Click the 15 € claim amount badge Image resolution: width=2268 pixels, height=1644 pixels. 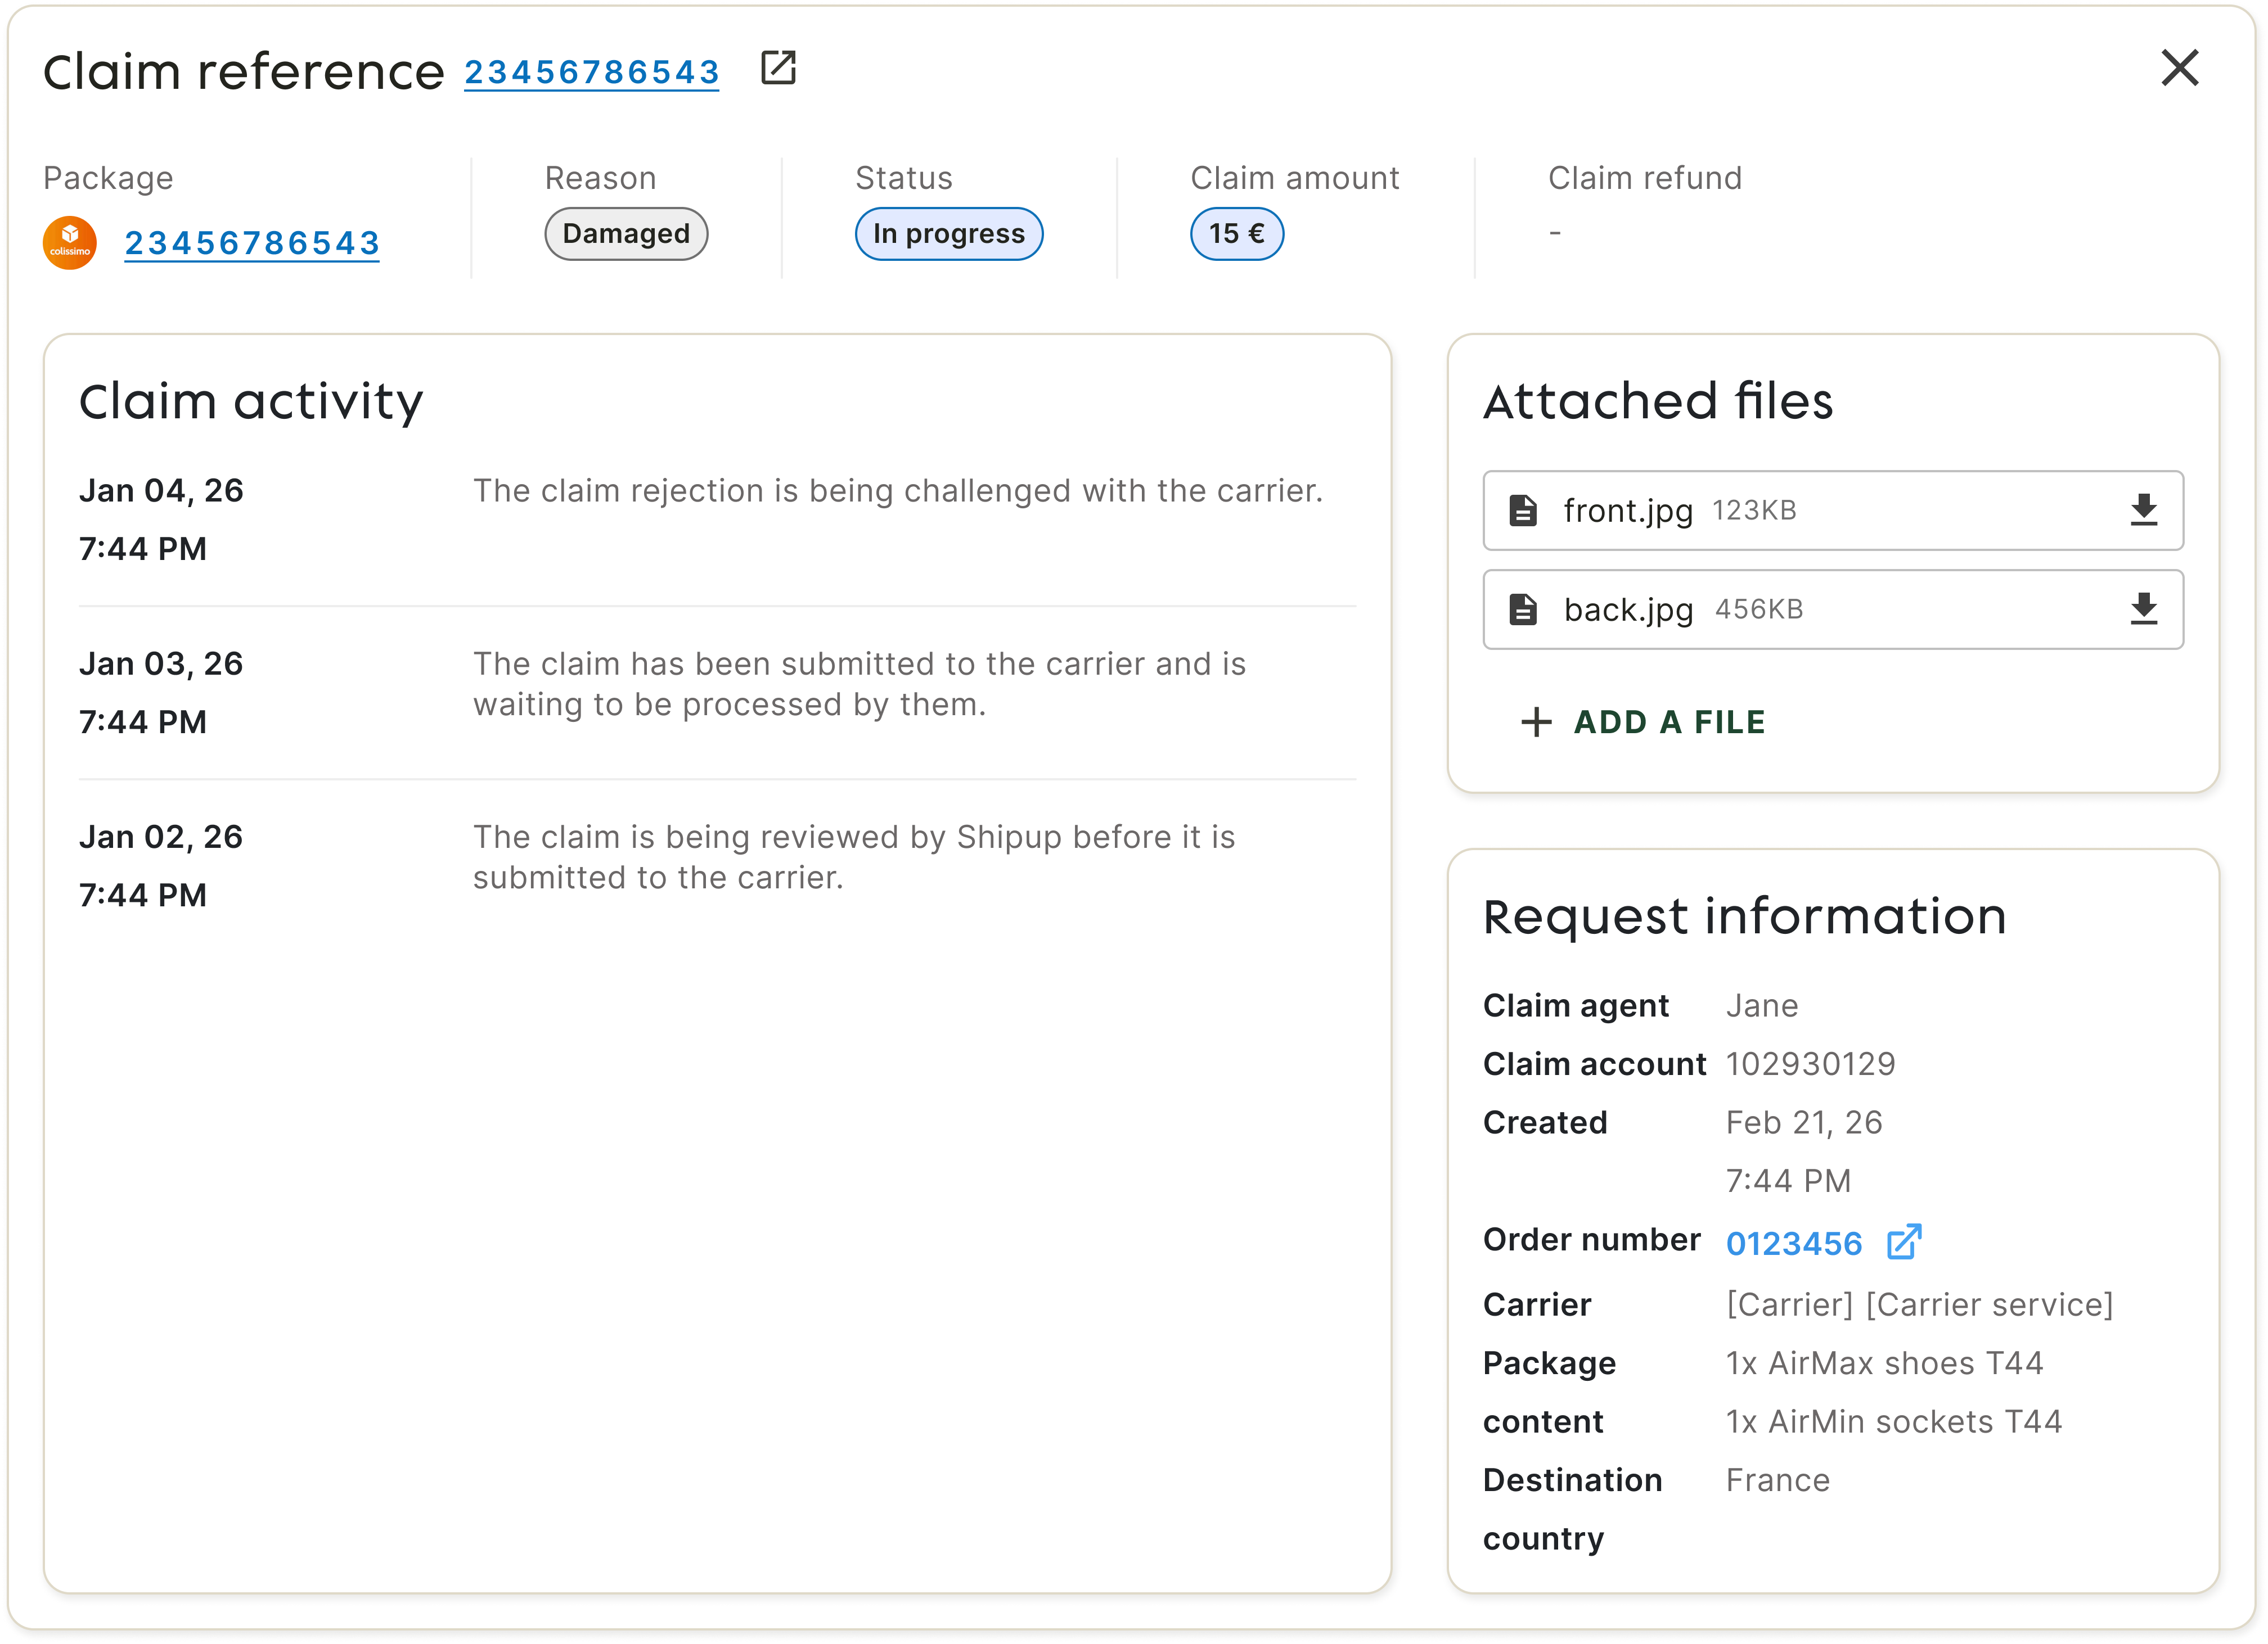tap(1237, 234)
